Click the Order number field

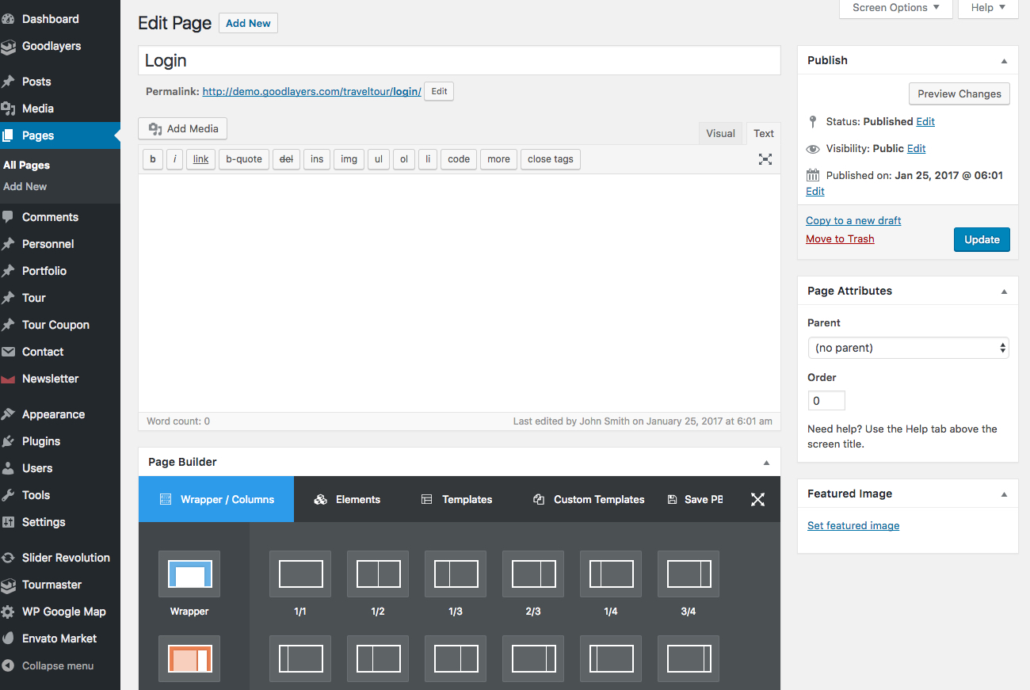tap(826, 401)
